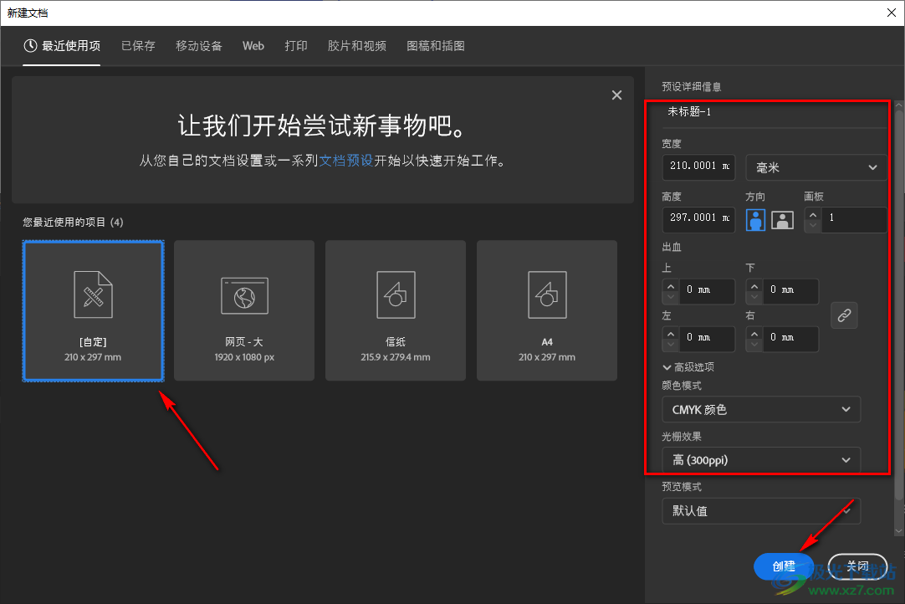Click the artboard count field
The image size is (905, 604).
point(854,219)
